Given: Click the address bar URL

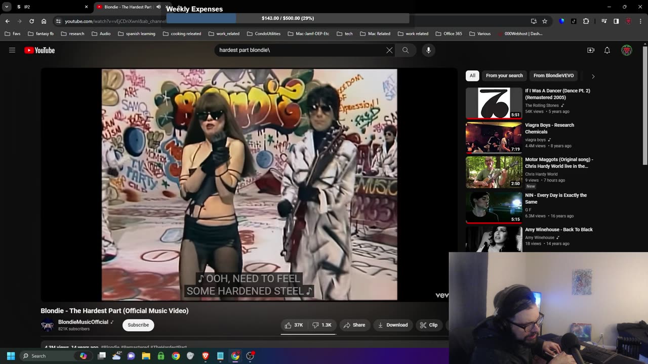Looking at the screenshot, I should click(x=115, y=21).
